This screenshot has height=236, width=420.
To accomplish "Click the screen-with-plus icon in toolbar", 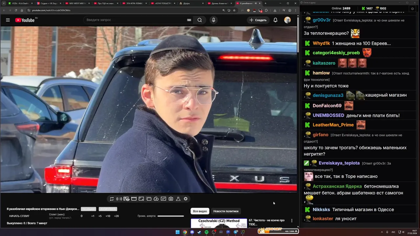I will pos(163,199).
